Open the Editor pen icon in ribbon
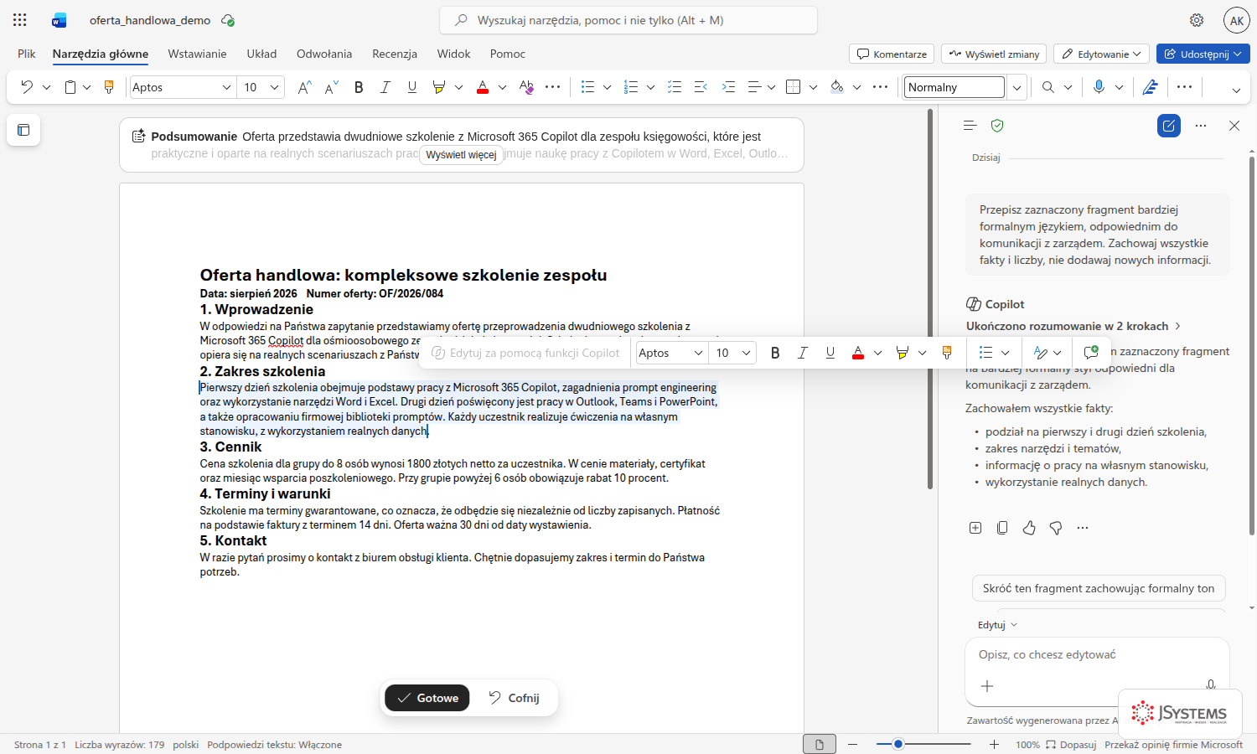Viewport: 1257px width, 754px height. coord(1151,87)
